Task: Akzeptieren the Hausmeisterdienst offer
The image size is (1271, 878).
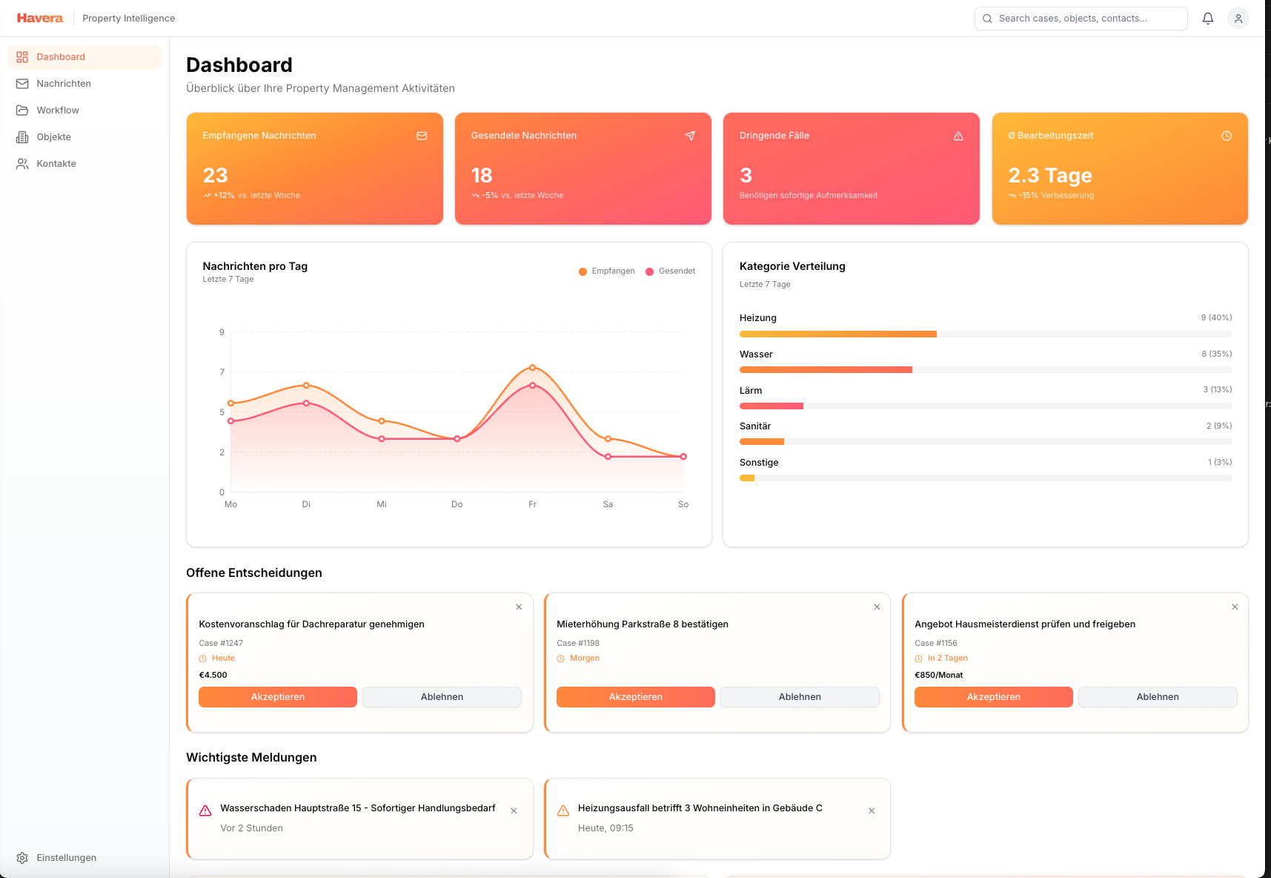Action: [993, 697]
